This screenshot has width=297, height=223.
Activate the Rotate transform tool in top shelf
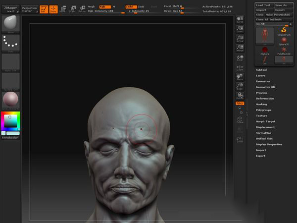pos(82,9)
